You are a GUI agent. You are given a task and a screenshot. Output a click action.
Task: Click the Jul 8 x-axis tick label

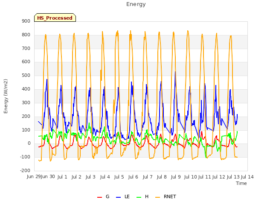pos(162,177)
